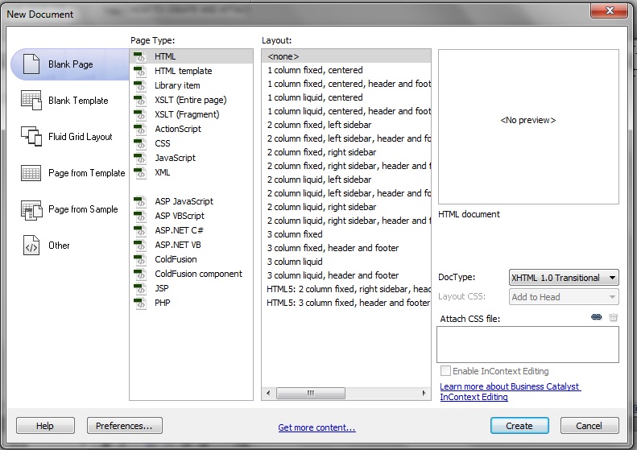
Task: Click the remove CSS file trash icon
Action: click(614, 318)
